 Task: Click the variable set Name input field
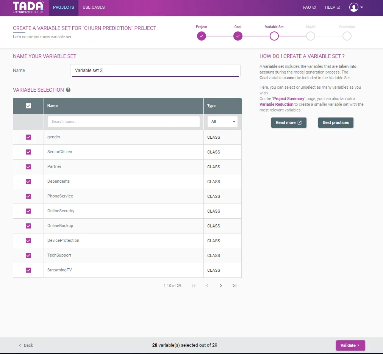pyautogui.click(x=155, y=70)
